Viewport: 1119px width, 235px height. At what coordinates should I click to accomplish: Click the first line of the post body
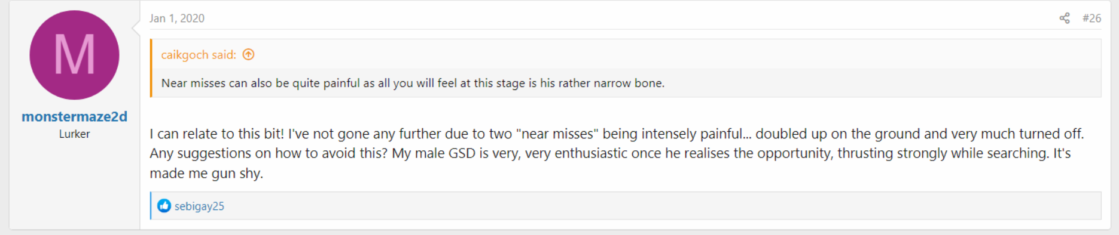point(617,134)
